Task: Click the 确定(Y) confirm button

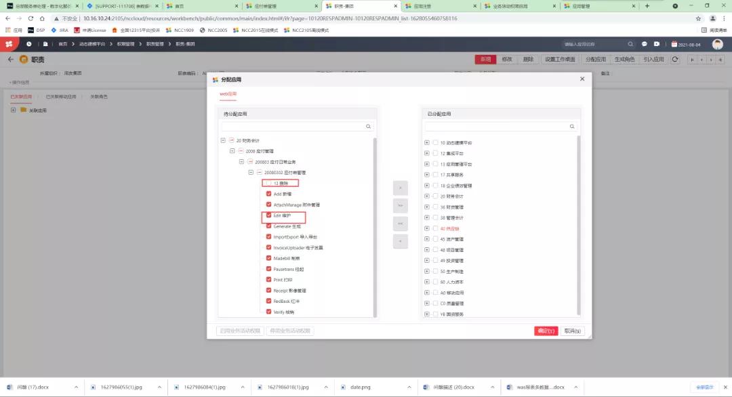Action: click(546, 331)
